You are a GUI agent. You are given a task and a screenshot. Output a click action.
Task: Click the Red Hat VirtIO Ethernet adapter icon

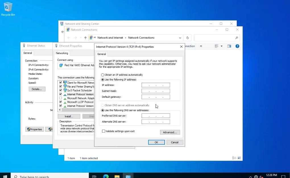pos(61,65)
